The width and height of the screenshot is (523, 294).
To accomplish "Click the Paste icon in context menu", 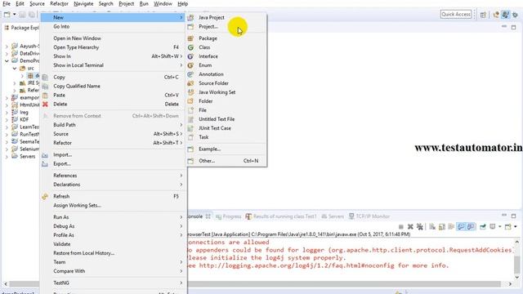I will click(45, 96).
